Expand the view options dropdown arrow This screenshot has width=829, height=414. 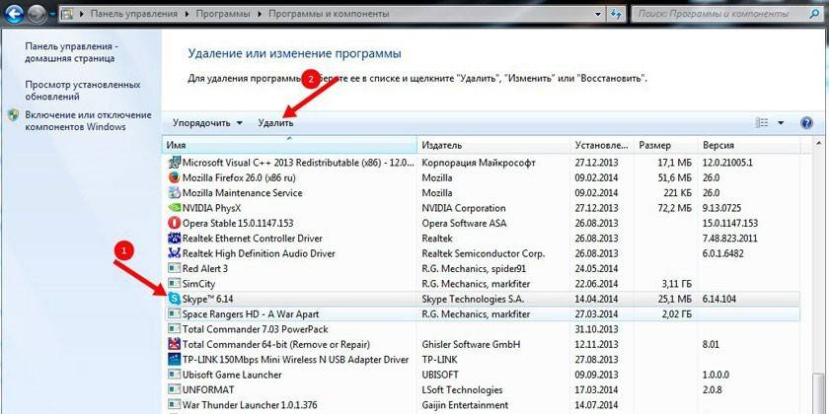pyautogui.click(x=781, y=123)
